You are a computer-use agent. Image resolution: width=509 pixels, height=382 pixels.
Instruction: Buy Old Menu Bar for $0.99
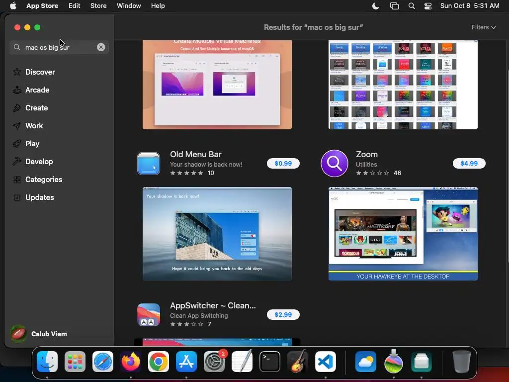pos(283,163)
